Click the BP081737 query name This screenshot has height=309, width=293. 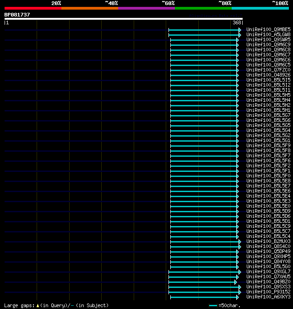click(x=17, y=15)
